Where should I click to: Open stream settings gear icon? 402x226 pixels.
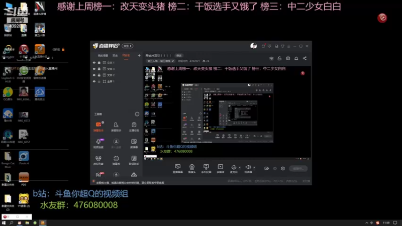(x=283, y=168)
